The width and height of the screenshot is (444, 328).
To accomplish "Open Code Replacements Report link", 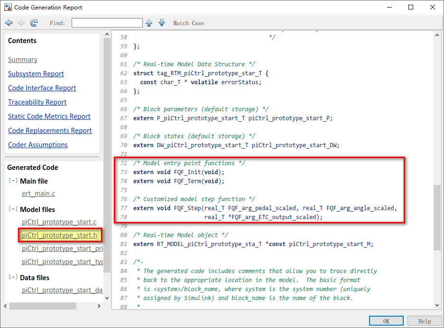I will click(x=50, y=130).
